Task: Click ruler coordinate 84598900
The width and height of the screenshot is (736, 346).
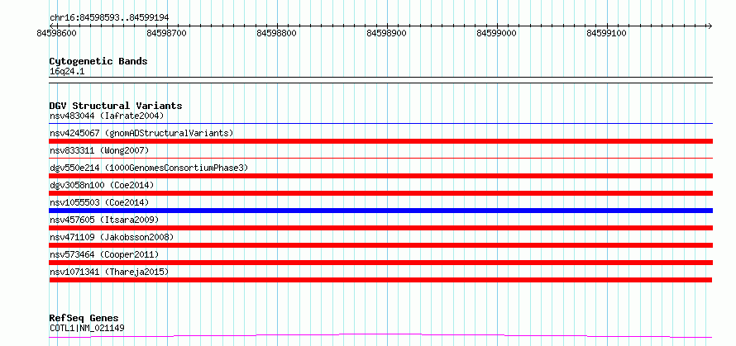Action: 386,33
